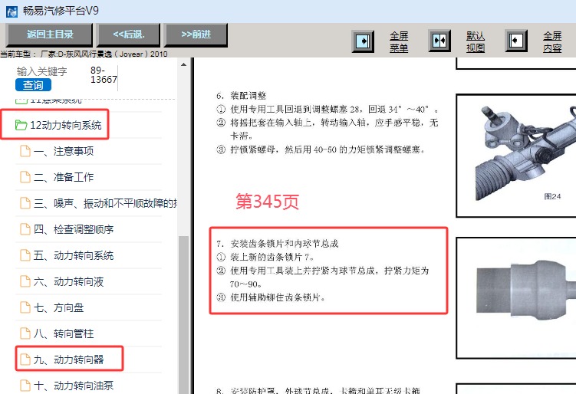Open the 全屏菜单 link
Image resolution: width=576 pixels, height=394 pixels.
[x=399, y=41]
